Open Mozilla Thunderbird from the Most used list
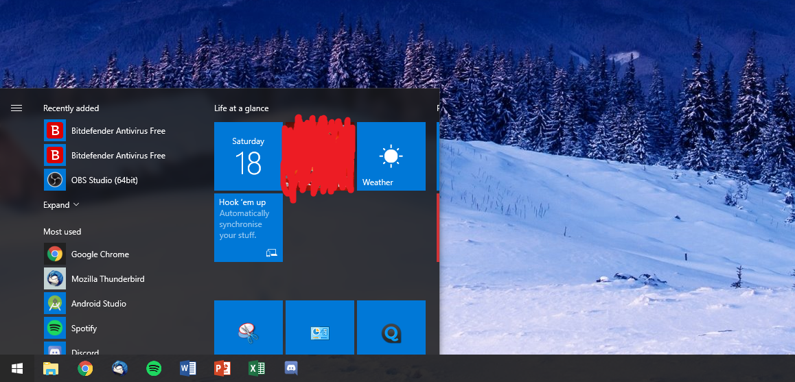This screenshot has height=382, width=795. tap(107, 279)
